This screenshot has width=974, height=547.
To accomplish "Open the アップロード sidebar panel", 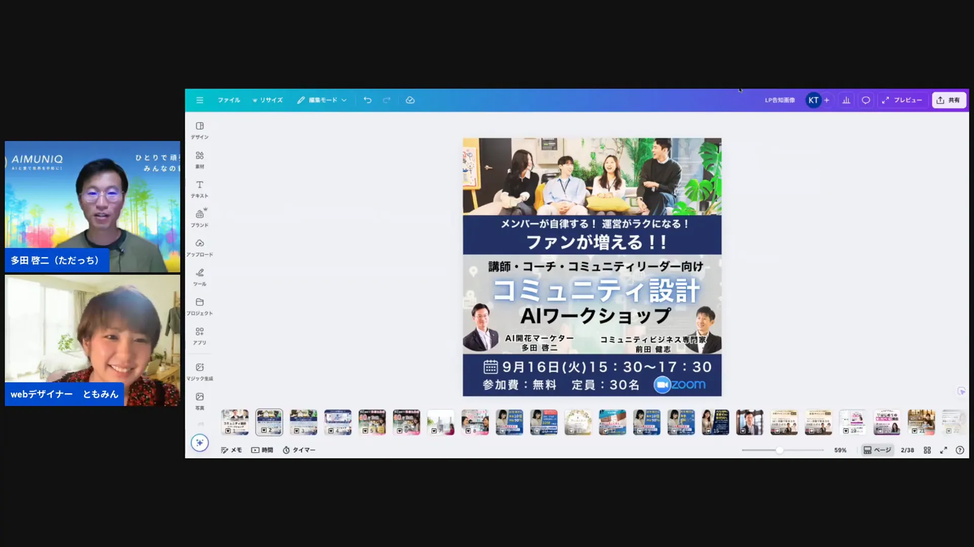I will click(x=200, y=248).
